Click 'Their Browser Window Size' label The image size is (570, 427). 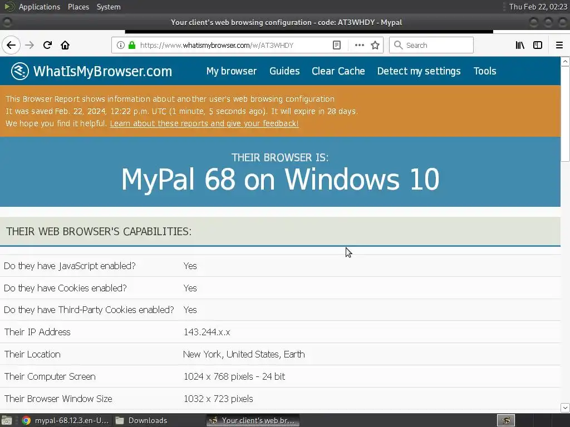(x=58, y=399)
